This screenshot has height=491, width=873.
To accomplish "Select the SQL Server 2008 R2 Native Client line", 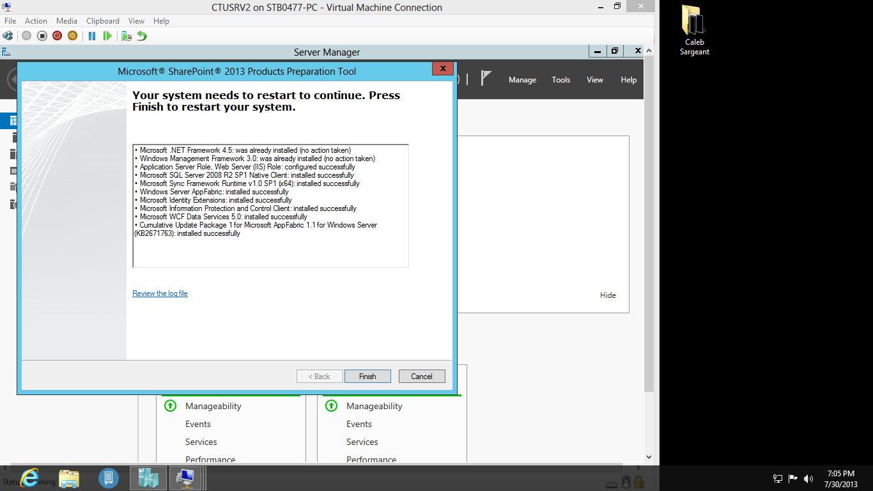I will [x=244, y=175].
